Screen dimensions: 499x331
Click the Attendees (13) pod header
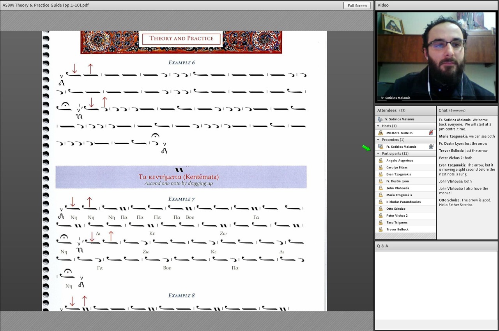point(405,110)
